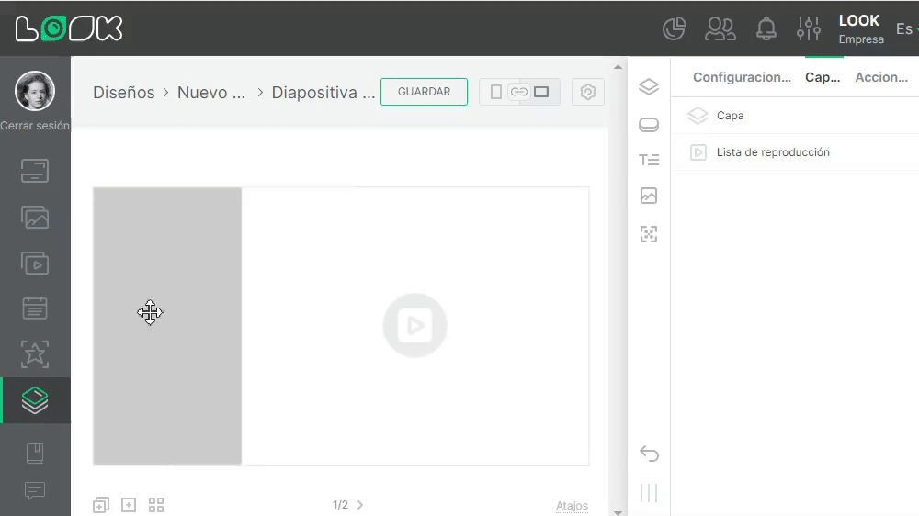Click the Diapositiva ... breadcrumb
Screen dimensions: 919x516
[x=323, y=93]
